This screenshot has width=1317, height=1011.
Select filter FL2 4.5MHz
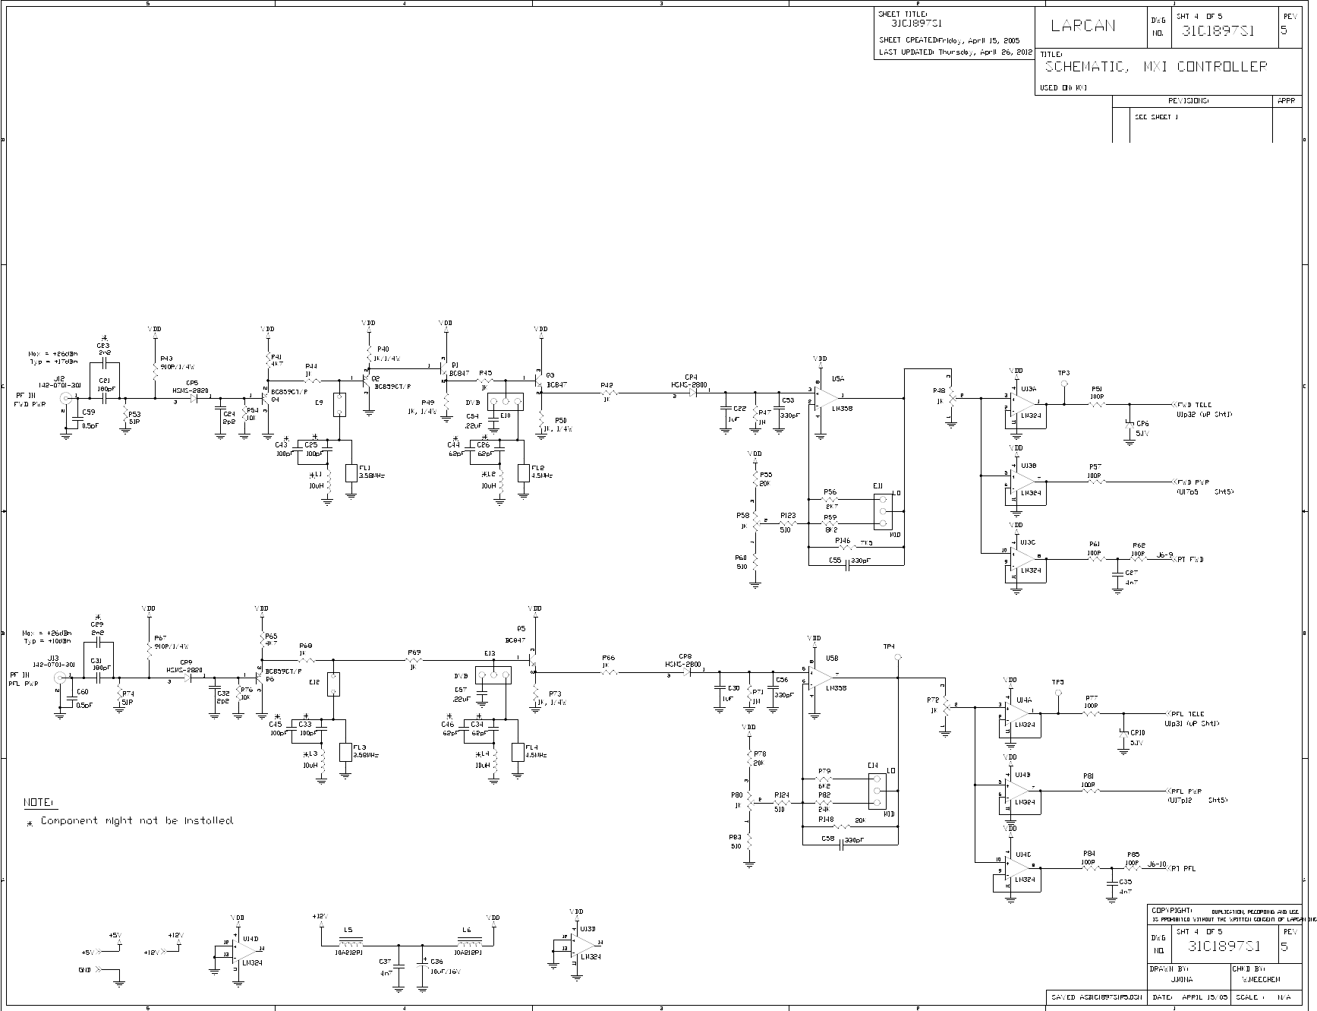(x=523, y=472)
